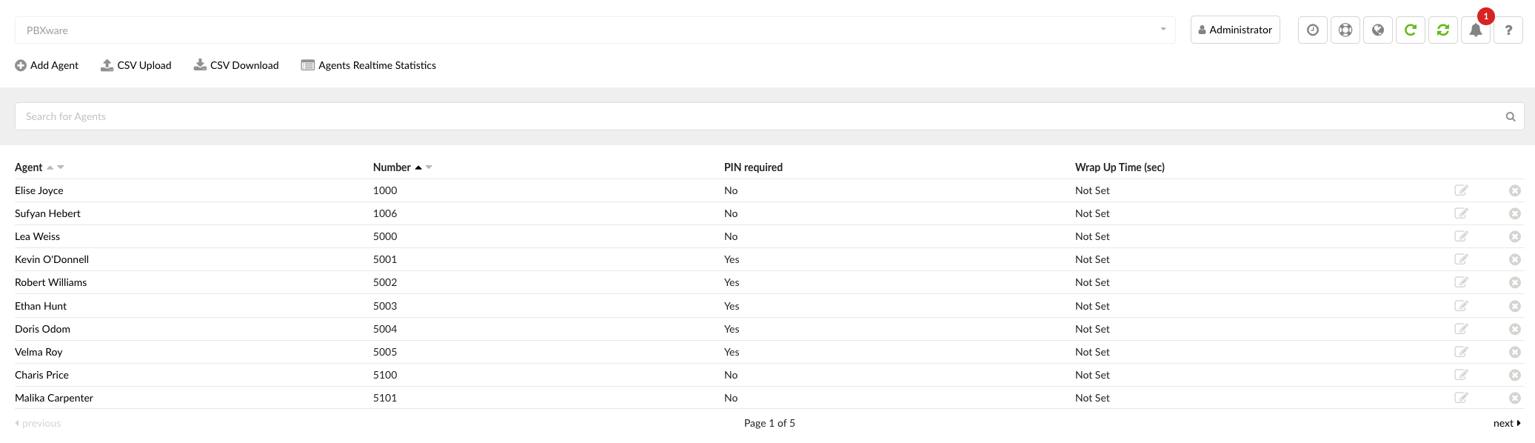Open the clock icon in top toolbar
Image resolution: width=1535 pixels, height=443 pixels.
coord(1312,30)
